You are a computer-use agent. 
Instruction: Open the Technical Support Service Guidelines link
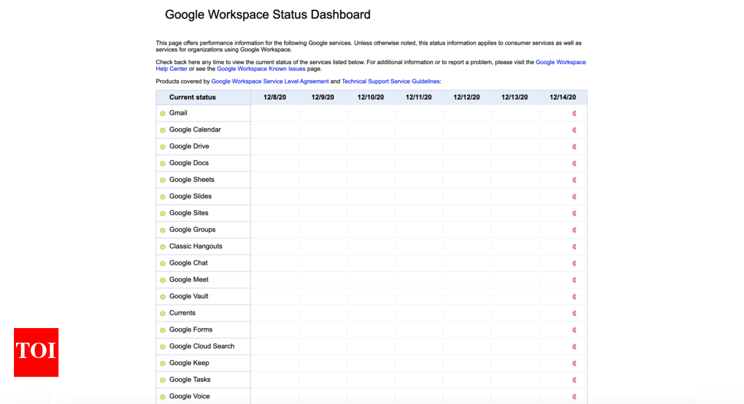pos(391,81)
